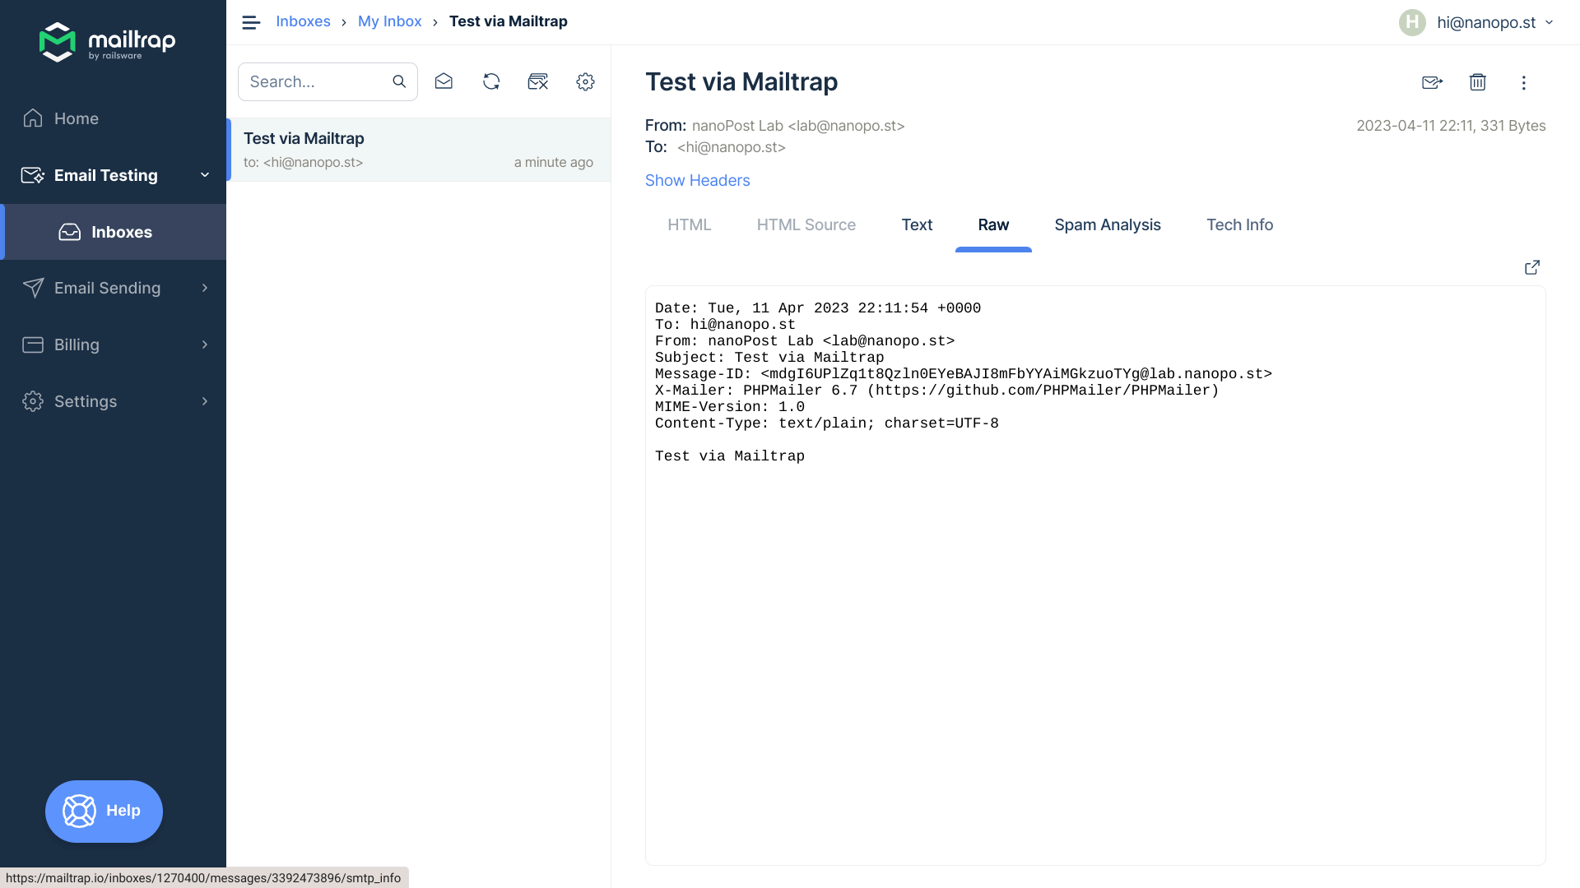Click the X-Mailer PHPMailer line
Viewport: 1580px width, 888px height.
936,391
